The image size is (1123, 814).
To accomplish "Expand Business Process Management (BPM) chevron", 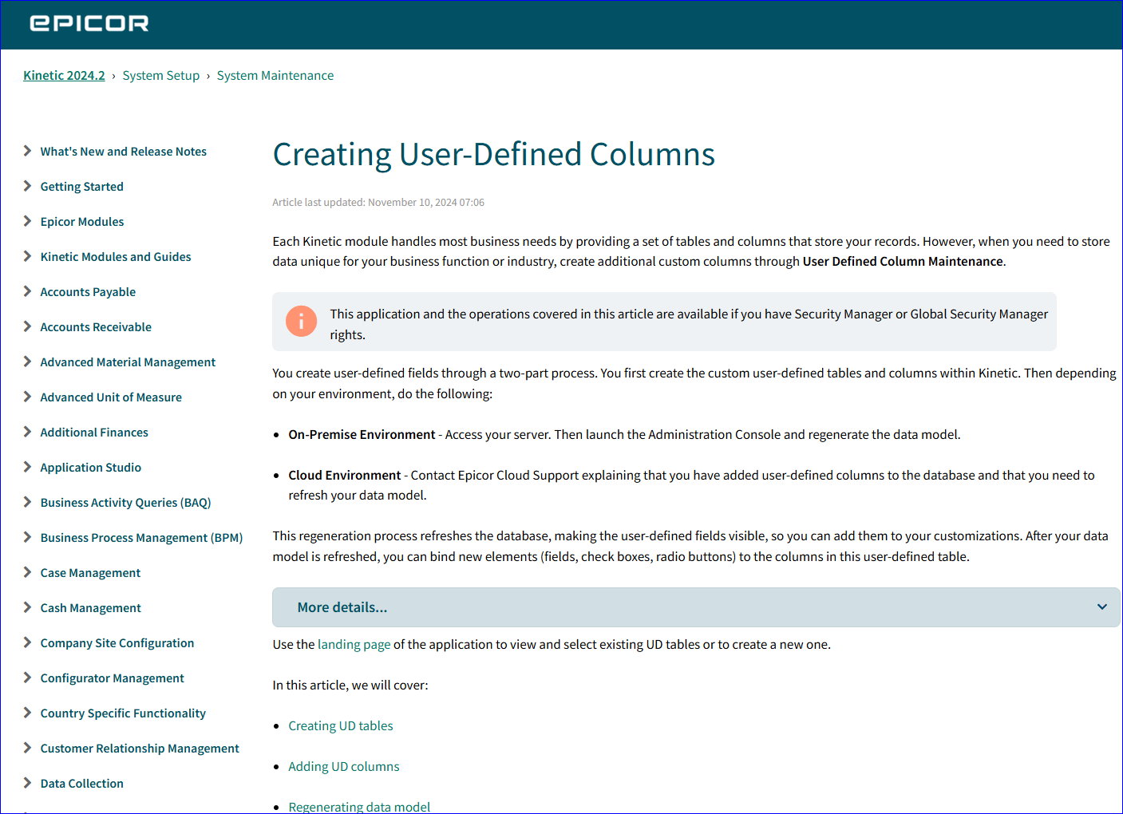I will pyautogui.click(x=27, y=537).
